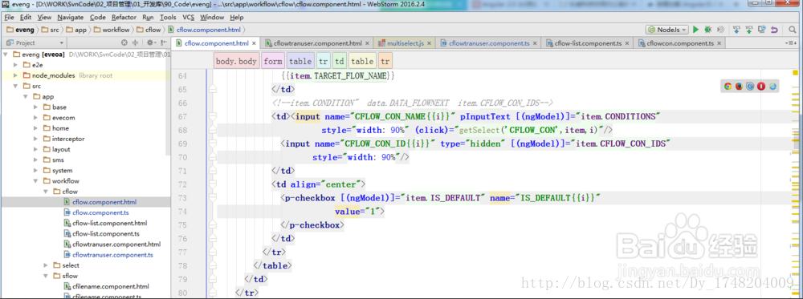This screenshot has height=299, width=803.
Task: Select the system folder
Action: click(x=63, y=171)
